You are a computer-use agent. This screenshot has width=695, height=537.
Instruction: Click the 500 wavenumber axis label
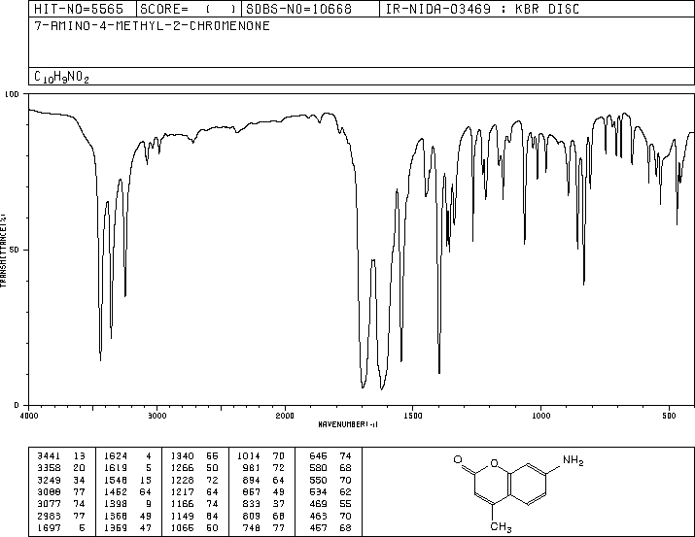click(x=669, y=416)
